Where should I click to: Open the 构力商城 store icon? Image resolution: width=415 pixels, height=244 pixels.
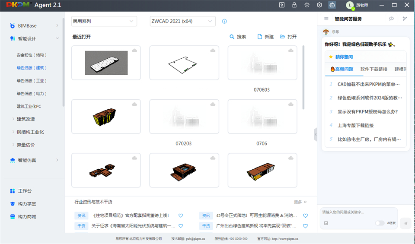tap(13, 216)
